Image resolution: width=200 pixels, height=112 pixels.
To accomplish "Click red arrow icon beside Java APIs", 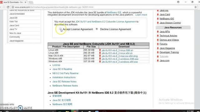I will [158, 32].
